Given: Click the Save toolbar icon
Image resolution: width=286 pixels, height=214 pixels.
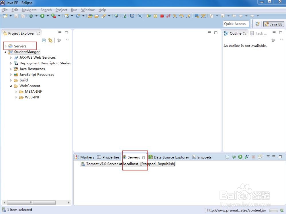Looking at the screenshot, I should coord(16,16).
